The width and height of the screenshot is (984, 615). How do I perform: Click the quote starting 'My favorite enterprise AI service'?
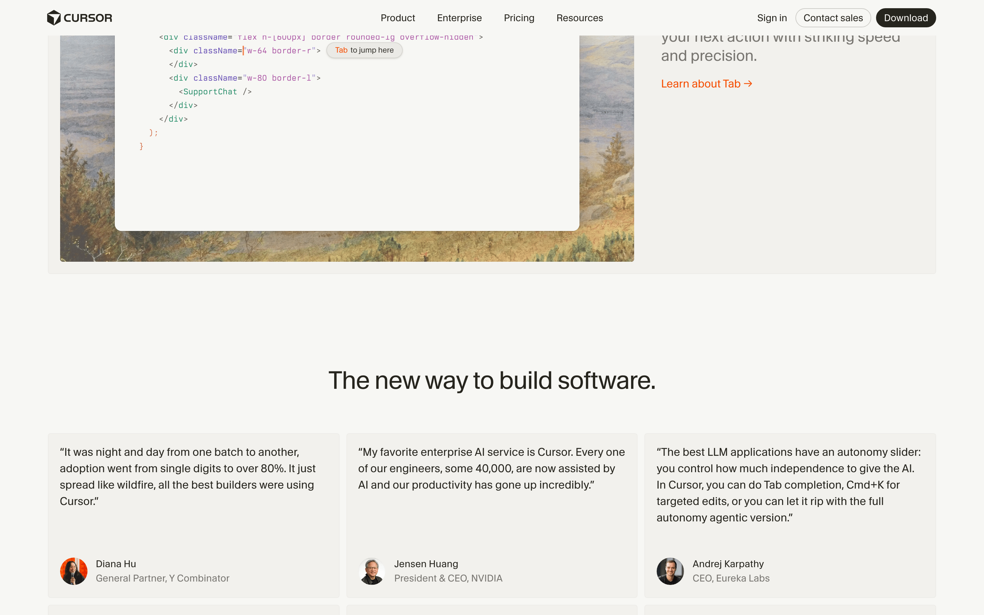tap(491, 468)
